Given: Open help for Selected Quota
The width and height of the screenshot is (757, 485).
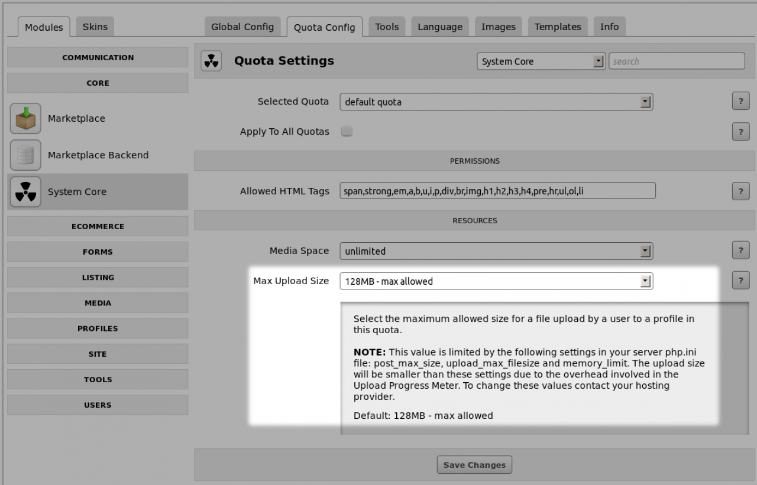Looking at the screenshot, I should coord(740,101).
